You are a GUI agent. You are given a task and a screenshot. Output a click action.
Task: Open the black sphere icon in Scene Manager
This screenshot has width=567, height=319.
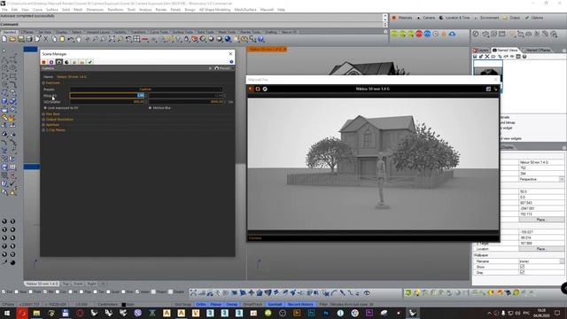pyautogui.click(x=67, y=62)
